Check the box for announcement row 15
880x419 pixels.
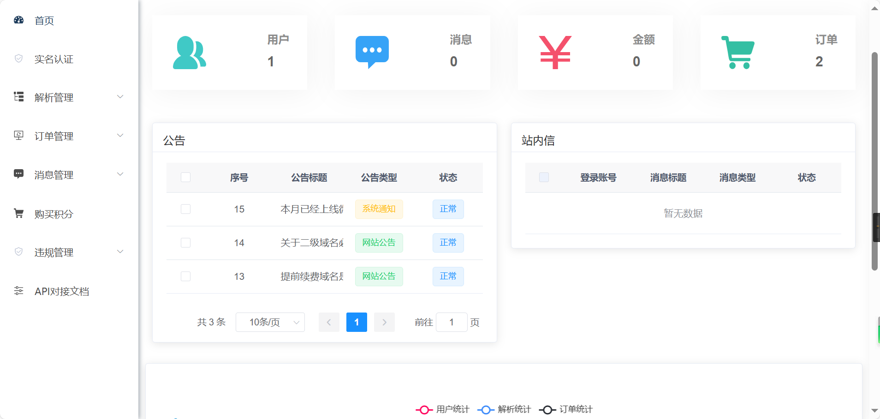185,209
